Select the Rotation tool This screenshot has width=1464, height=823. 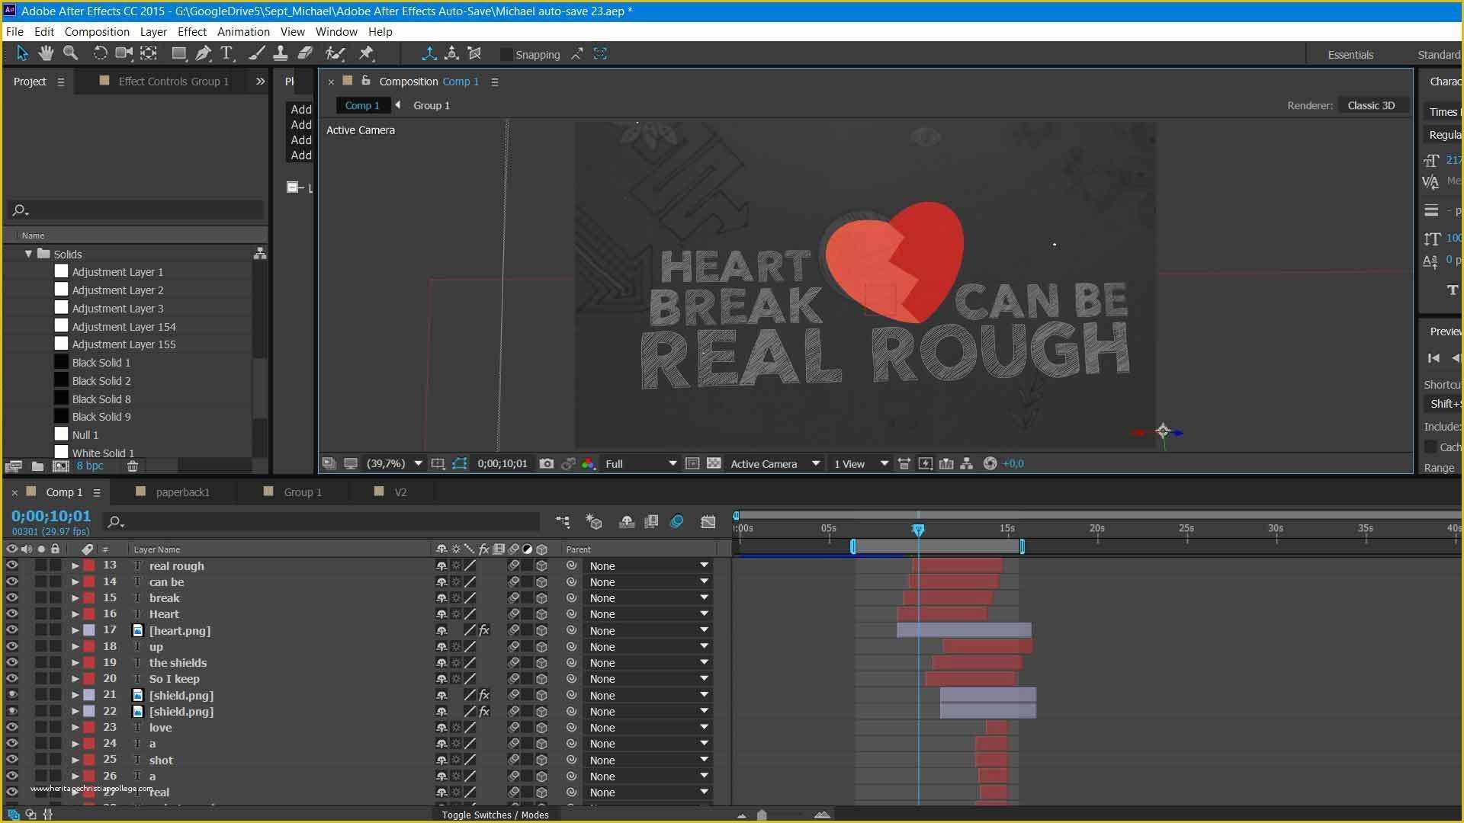(x=99, y=53)
